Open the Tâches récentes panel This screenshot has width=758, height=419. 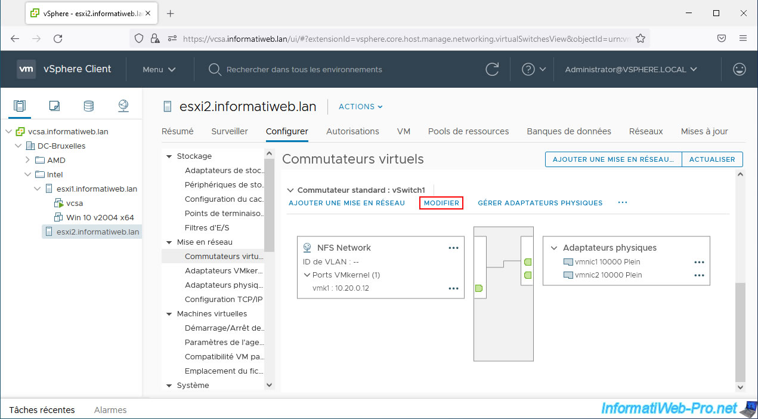pyautogui.click(x=42, y=410)
